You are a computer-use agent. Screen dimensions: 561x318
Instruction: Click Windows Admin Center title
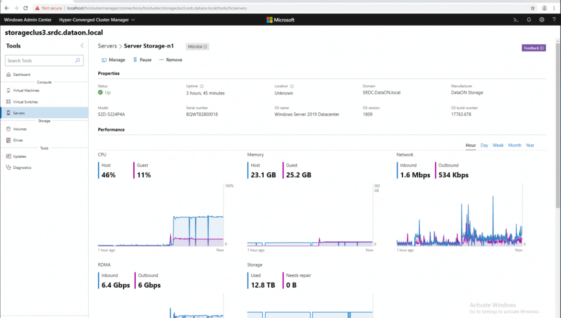(27, 20)
